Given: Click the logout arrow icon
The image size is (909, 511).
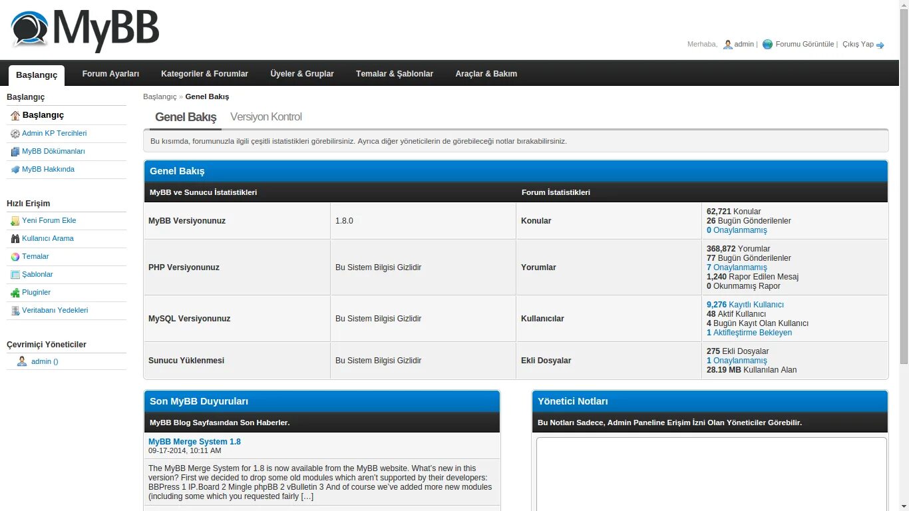Looking at the screenshot, I should point(880,45).
